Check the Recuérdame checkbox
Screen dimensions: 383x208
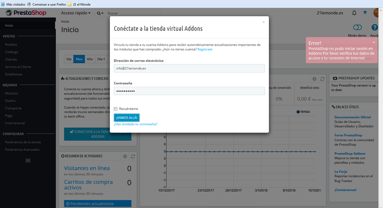116,109
